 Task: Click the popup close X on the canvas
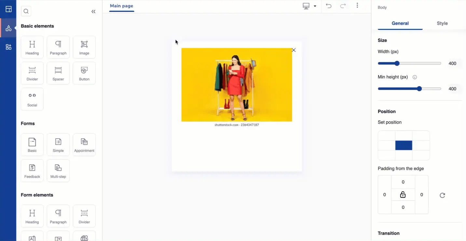pos(294,50)
